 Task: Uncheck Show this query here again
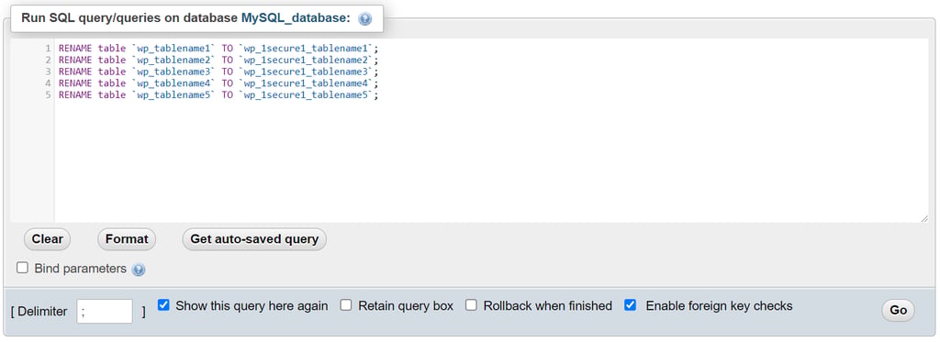point(163,304)
